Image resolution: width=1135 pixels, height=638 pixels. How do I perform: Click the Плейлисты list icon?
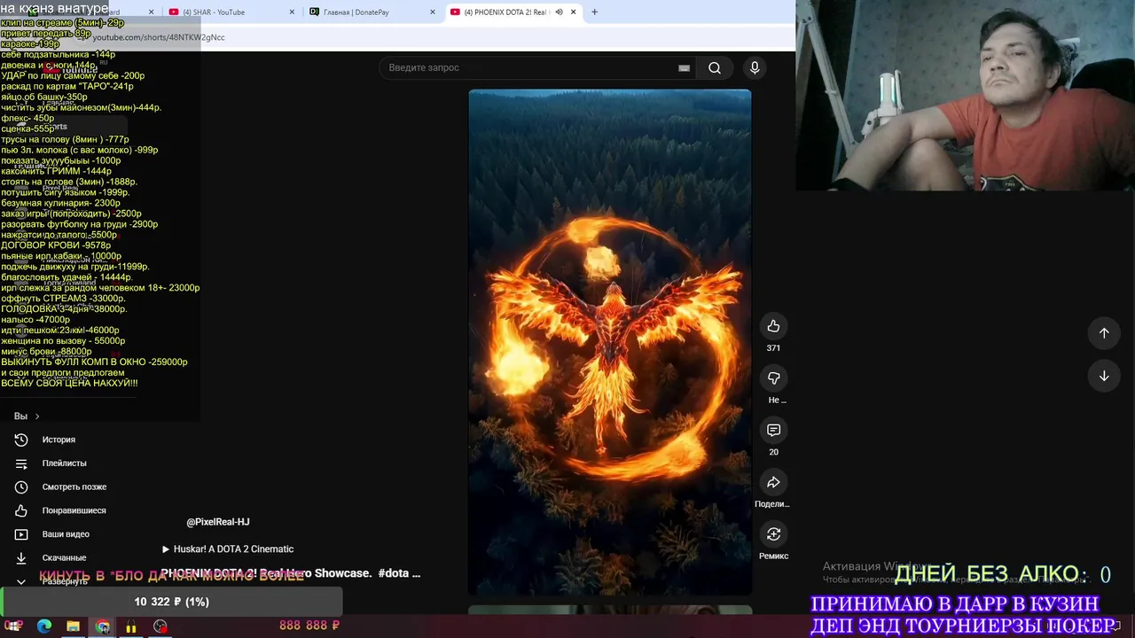21,463
